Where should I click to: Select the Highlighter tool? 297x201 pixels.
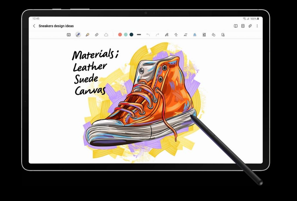[87, 35]
